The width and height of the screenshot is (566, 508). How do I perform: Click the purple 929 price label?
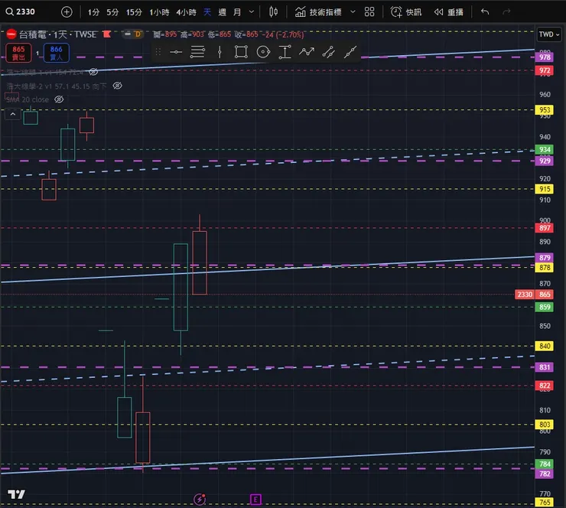545,161
